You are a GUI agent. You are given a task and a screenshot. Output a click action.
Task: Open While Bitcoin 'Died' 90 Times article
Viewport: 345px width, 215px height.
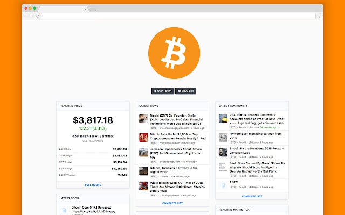coord(178,187)
